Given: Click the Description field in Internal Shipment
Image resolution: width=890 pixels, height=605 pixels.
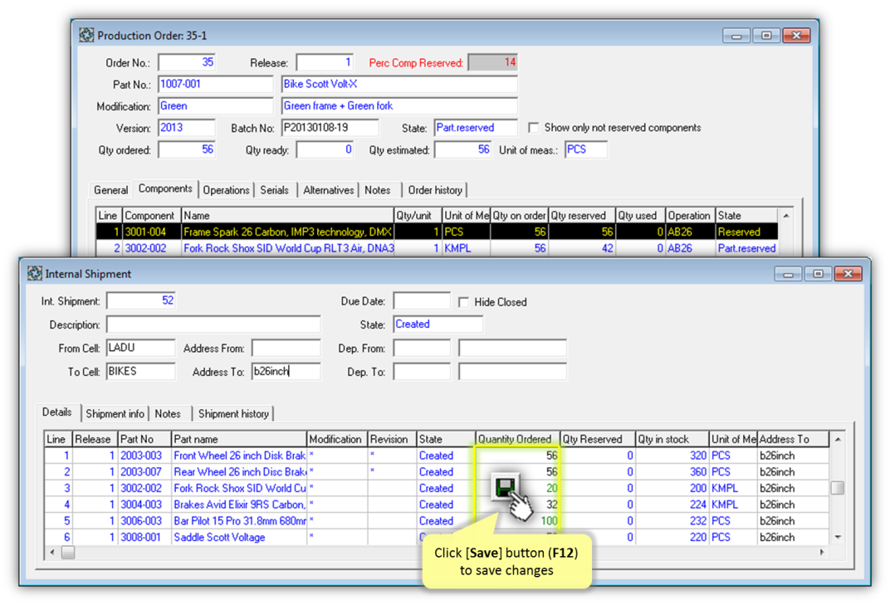Looking at the screenshot, I should pos(213,324).
